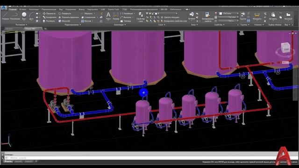Open the Параметризация ribbon tab

[49, 9]
